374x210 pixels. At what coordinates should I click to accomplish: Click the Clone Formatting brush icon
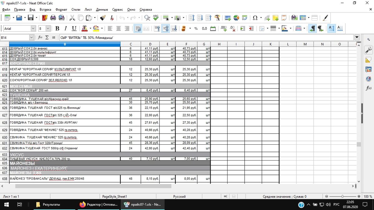point(103,18)
